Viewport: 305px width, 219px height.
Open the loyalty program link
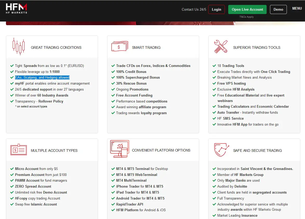[154, 113]
